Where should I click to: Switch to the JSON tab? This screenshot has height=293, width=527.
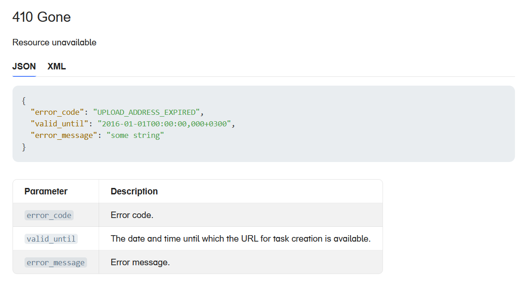[x=24, y=67]
